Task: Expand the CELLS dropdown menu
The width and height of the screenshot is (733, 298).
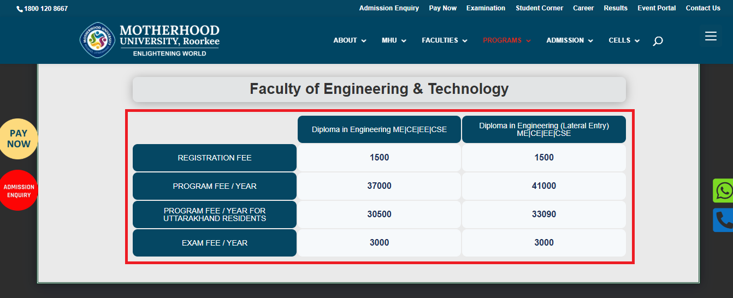Action: [624, 40]
